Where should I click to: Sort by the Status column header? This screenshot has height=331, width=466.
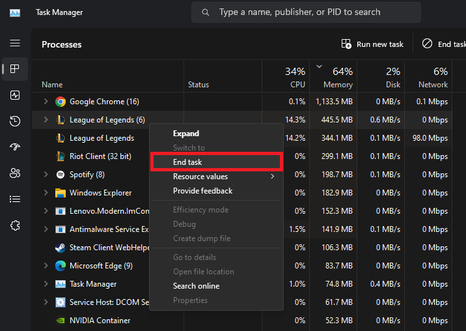pos(223,76)
